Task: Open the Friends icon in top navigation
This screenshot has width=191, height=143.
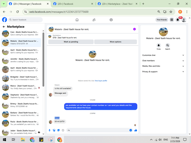Action: pyautogui.click(x=94, y=20)
